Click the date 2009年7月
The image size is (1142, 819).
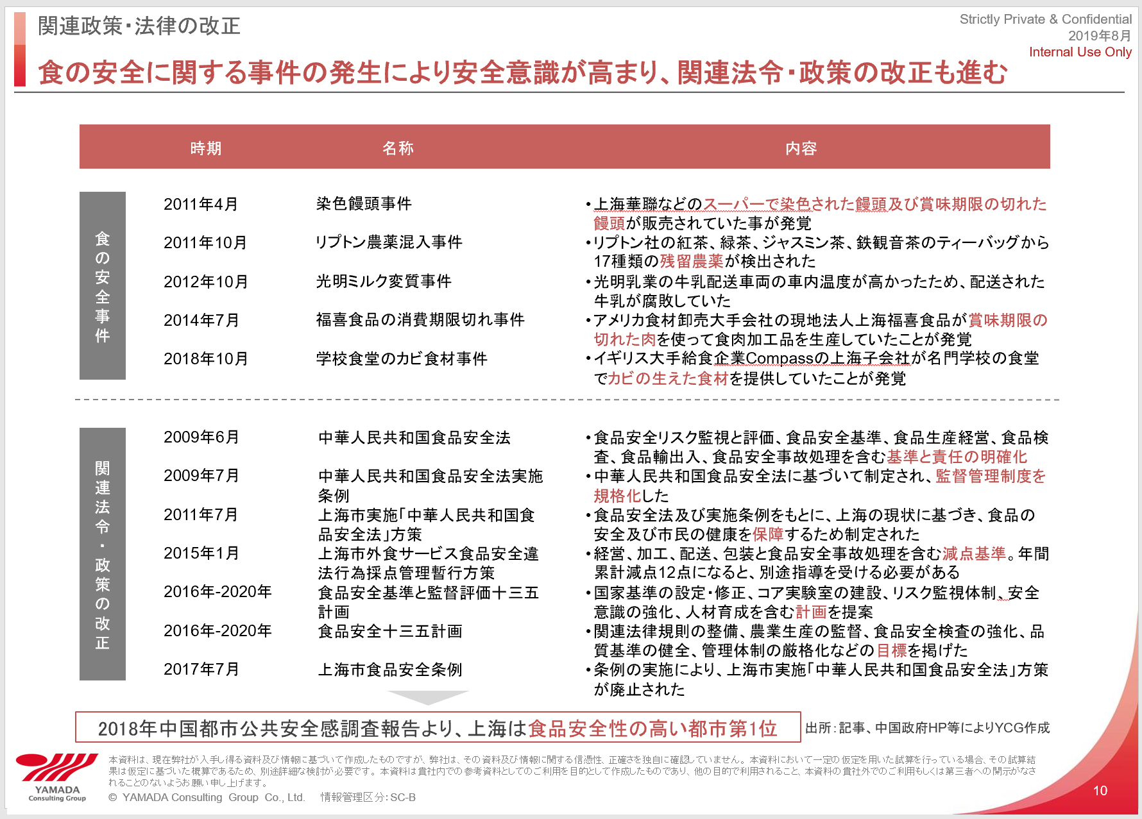(x=201, y=475)
